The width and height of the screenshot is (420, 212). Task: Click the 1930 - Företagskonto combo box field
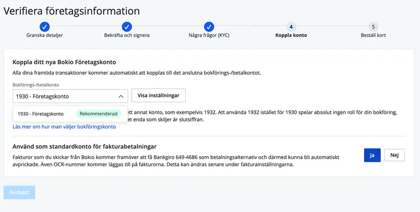tap(62, 96)
